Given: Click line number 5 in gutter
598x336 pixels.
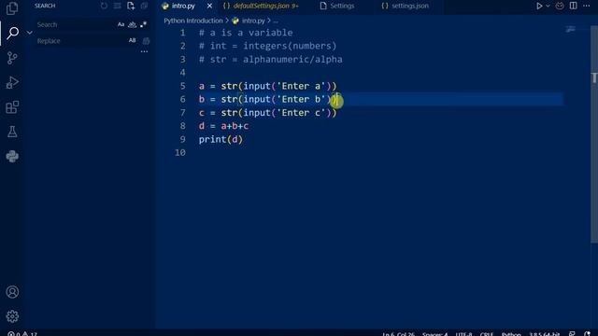Looking at the screenshot, I should [183, 86].
